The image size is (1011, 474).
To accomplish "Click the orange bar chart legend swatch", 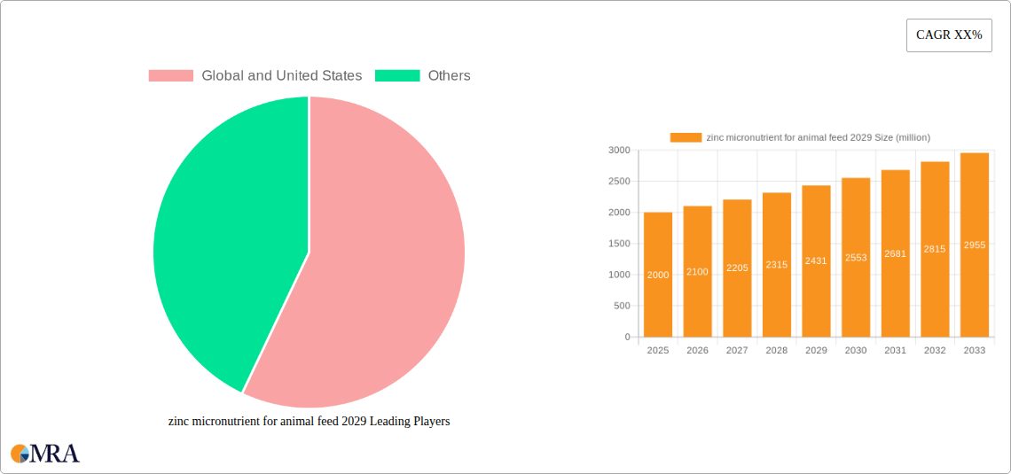I will [686, 137].
